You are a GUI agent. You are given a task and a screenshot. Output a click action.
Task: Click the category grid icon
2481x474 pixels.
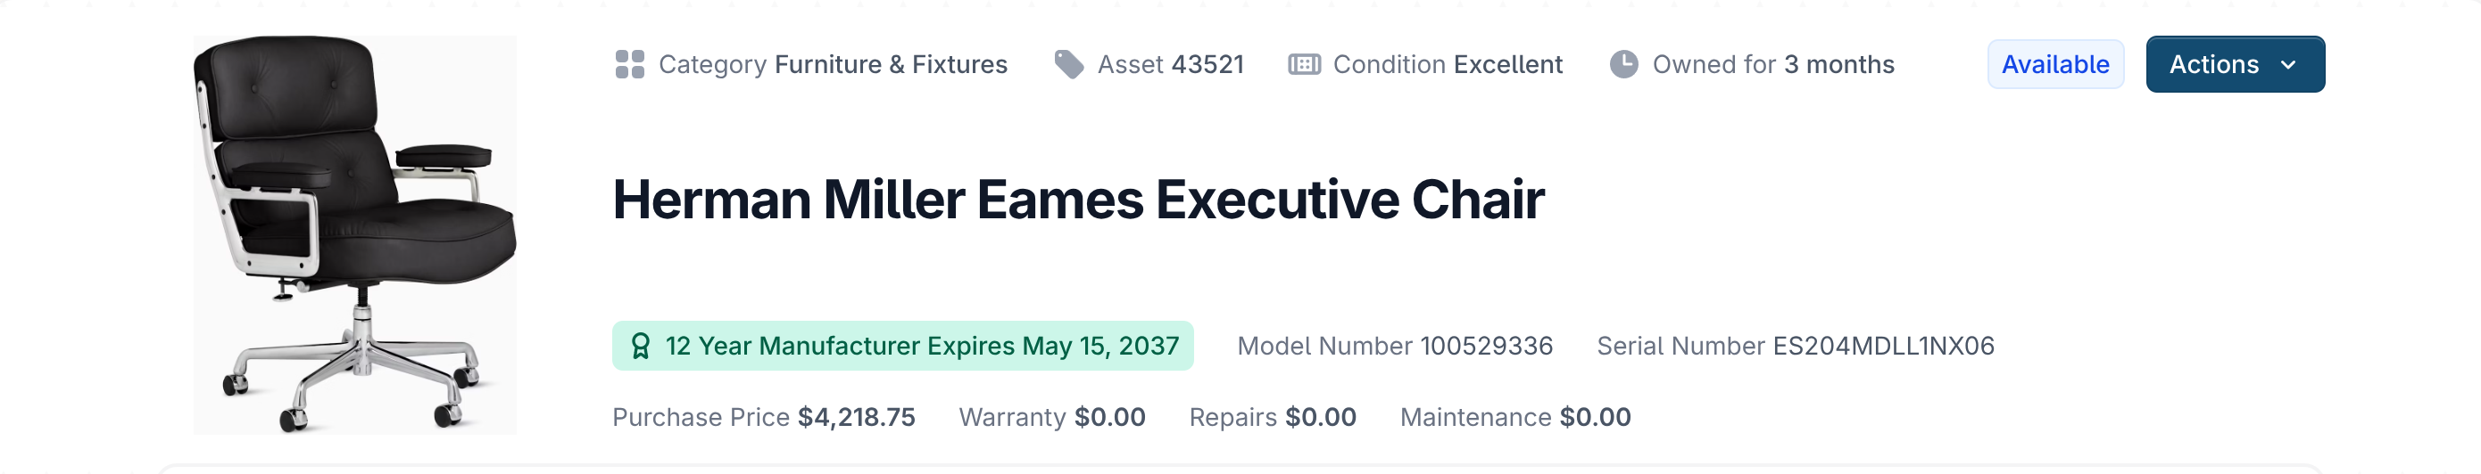[629, 64]
